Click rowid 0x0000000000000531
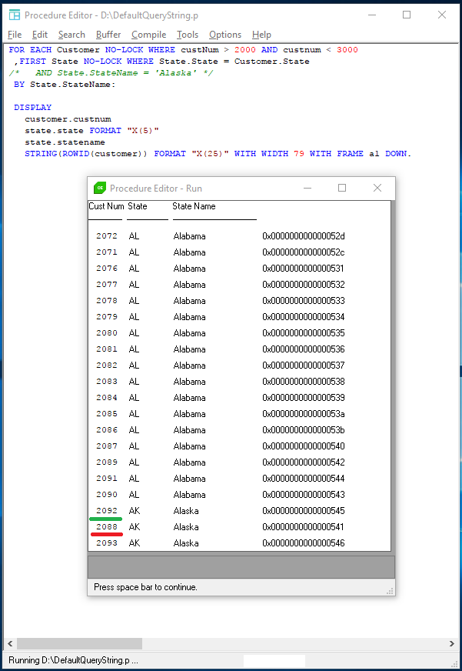Screen dimensions: 462x671 click(x=304, y=269)
